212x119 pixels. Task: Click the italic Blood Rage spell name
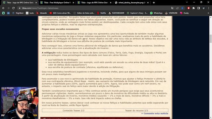(x=80, y=81)
